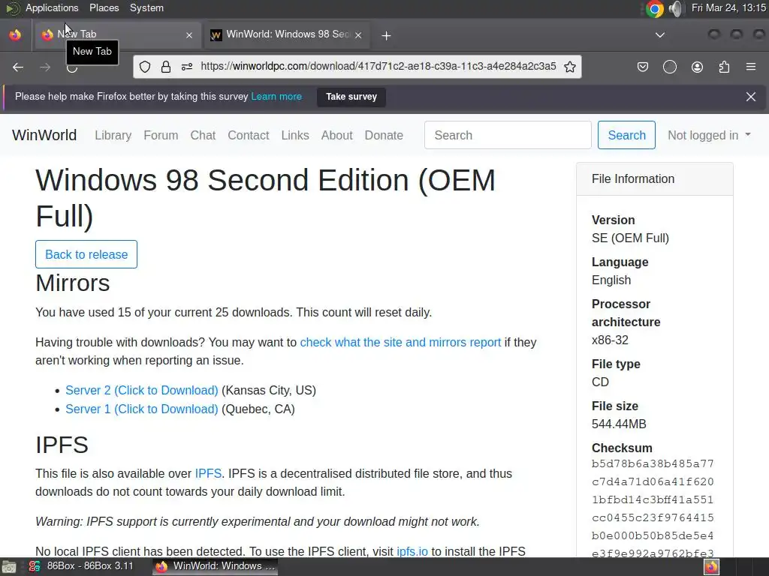This screenshot has width=769, height=576.
Task: Click the show desktop icon in bottom panel
Action: coord(9,567)
